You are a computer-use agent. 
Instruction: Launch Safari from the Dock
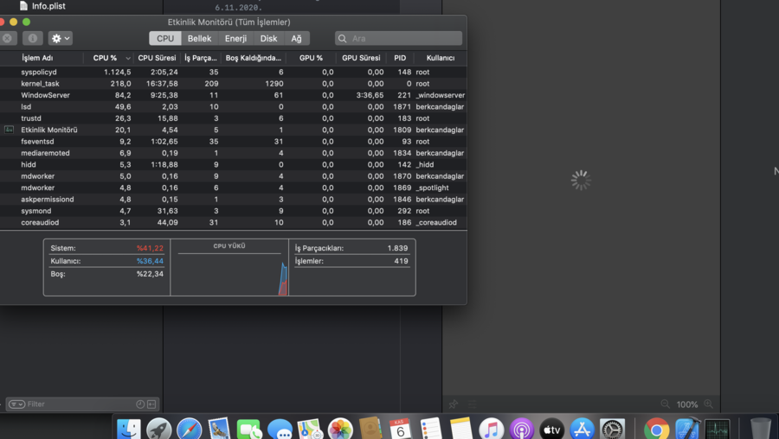point(190,429)
